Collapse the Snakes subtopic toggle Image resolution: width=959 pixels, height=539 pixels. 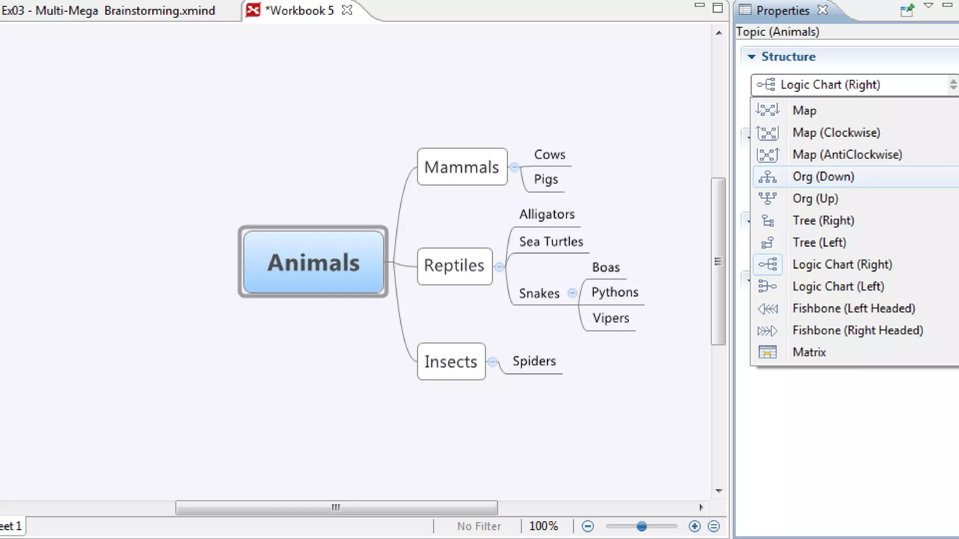click(572, 293)
